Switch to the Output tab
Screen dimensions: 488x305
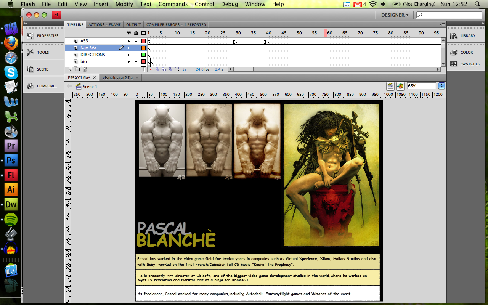(x=133, y=24)
